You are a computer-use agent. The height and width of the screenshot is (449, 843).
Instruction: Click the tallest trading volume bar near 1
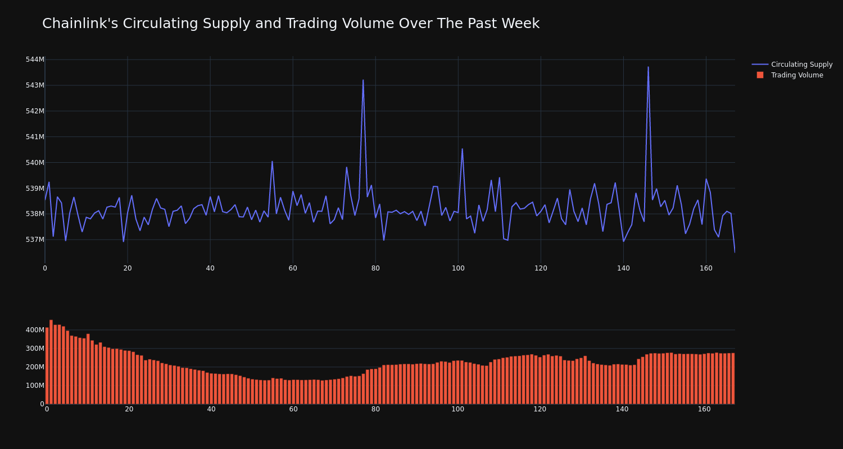pos(51,362)
